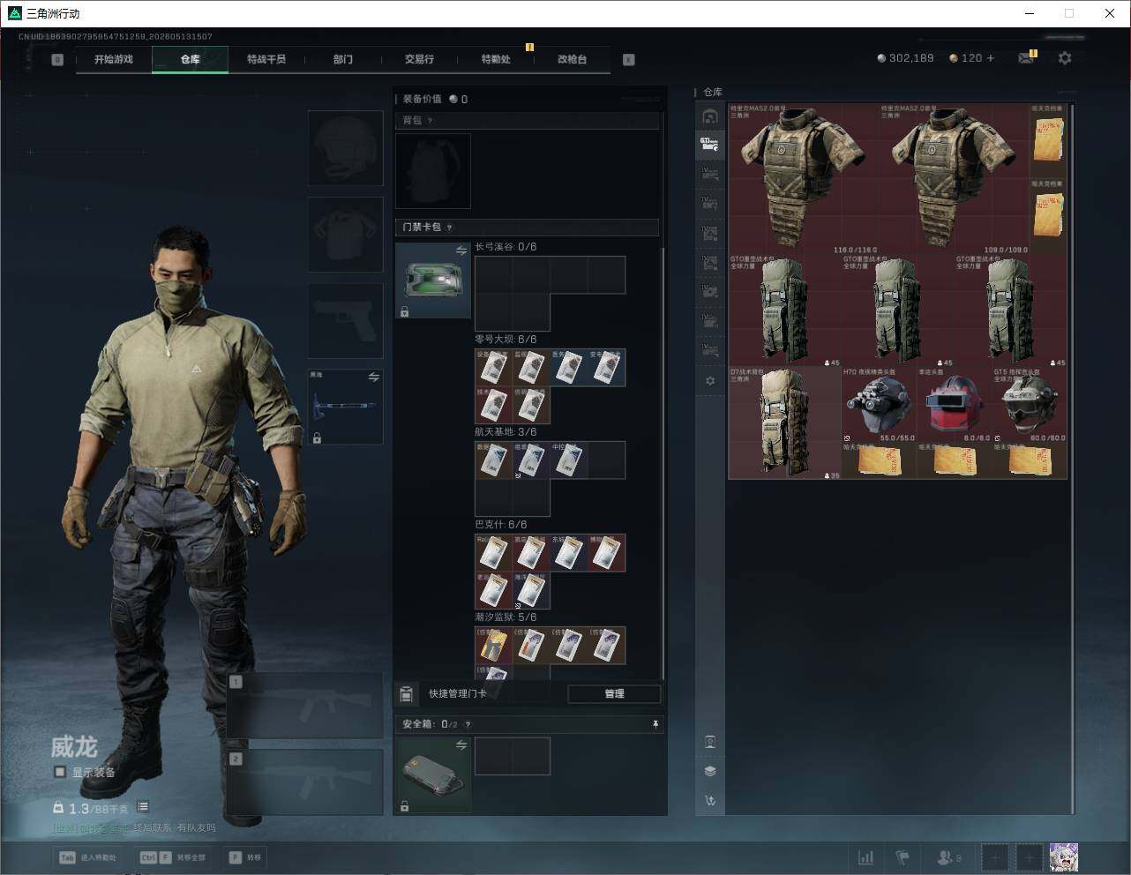Click the Tab 进入特勤处 shortcut button

pos(87,857)
